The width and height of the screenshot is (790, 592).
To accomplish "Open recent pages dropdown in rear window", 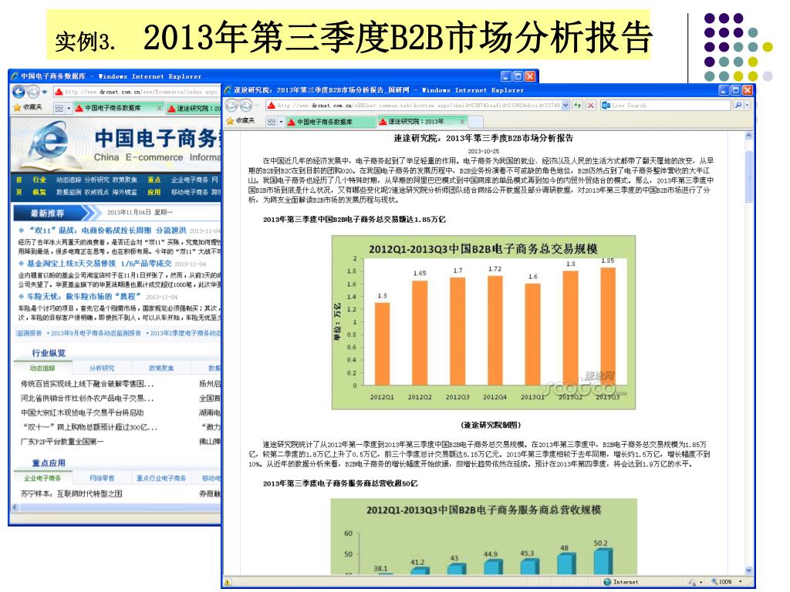I will pyautogui.click(x=45, y=92).
